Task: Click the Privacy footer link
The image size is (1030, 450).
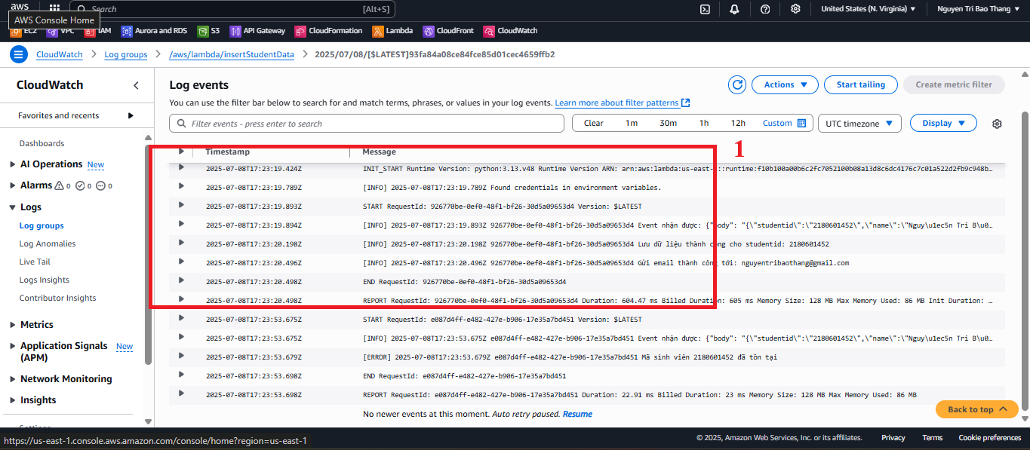Action: (x=893, y=438)
